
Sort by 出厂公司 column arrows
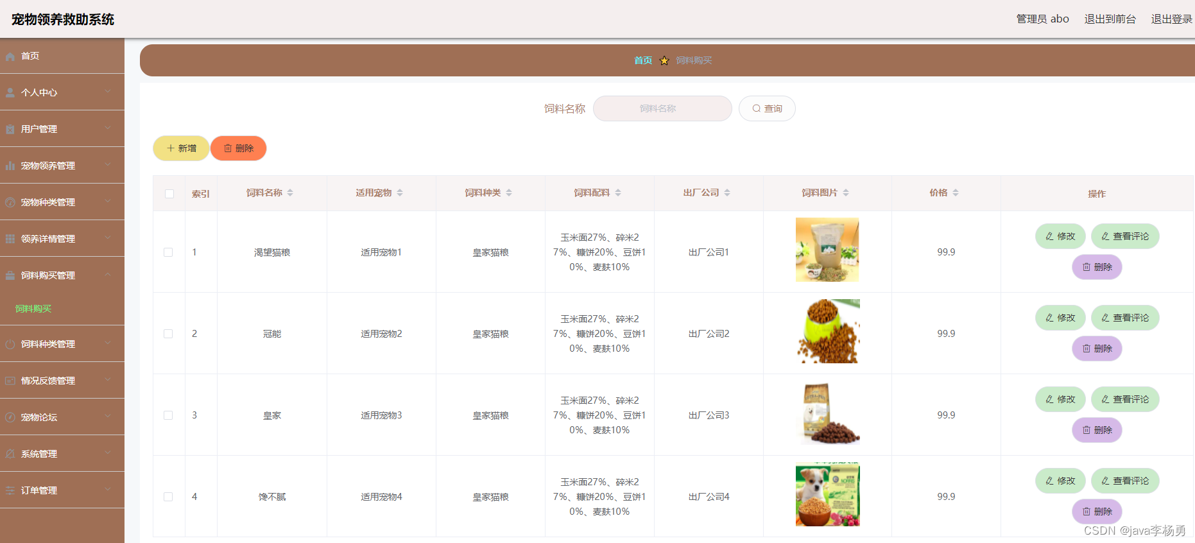click(x=727, y=193)
